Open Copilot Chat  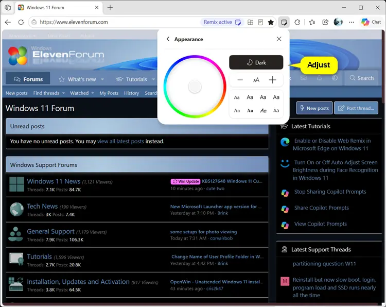(371, 22)
